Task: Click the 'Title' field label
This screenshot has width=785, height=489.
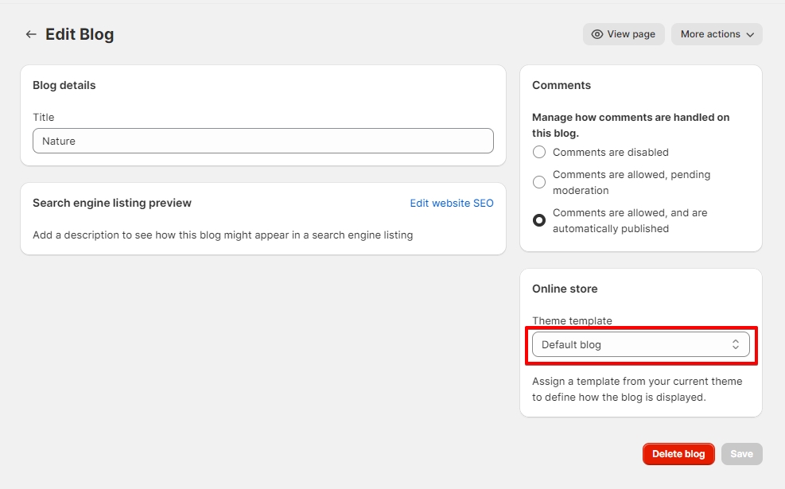Action: [44, 117]
